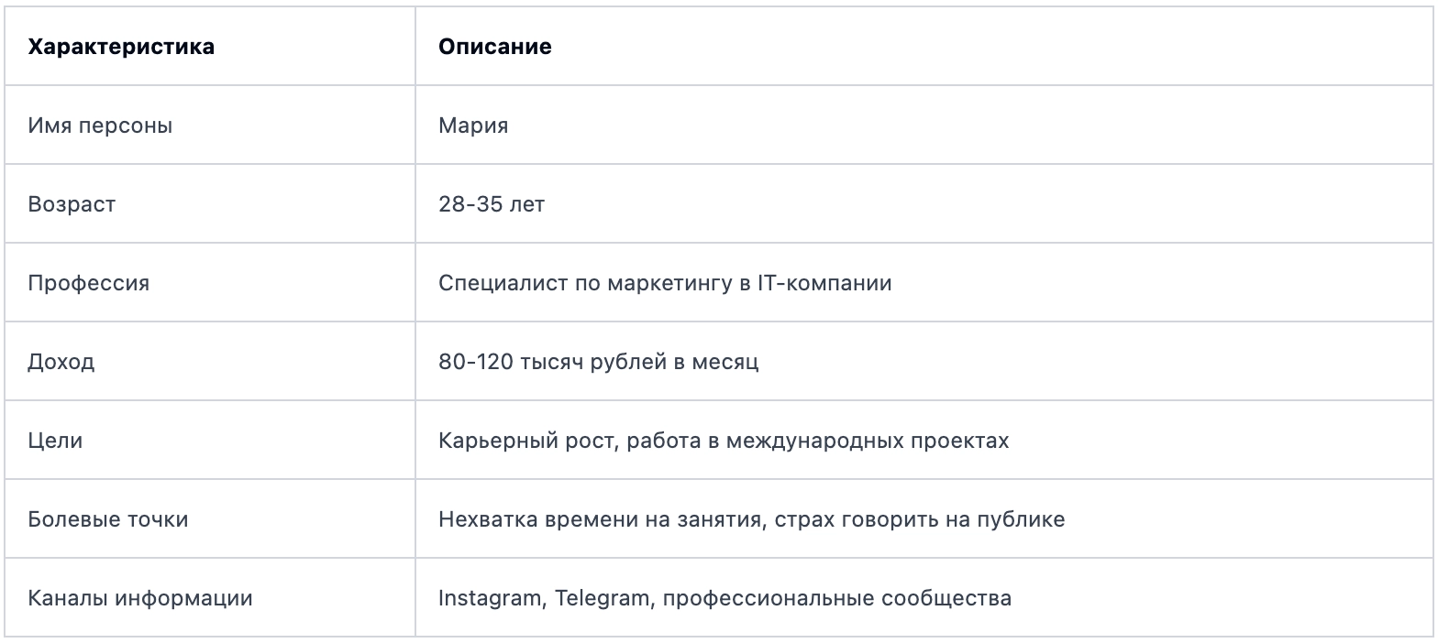
Task: Click the "Карьерный рост" text
Action: (518, 441)
